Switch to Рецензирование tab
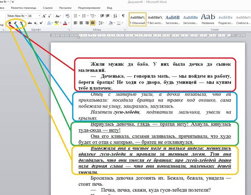This screenshot has height=195, width=251. point(89,8)
